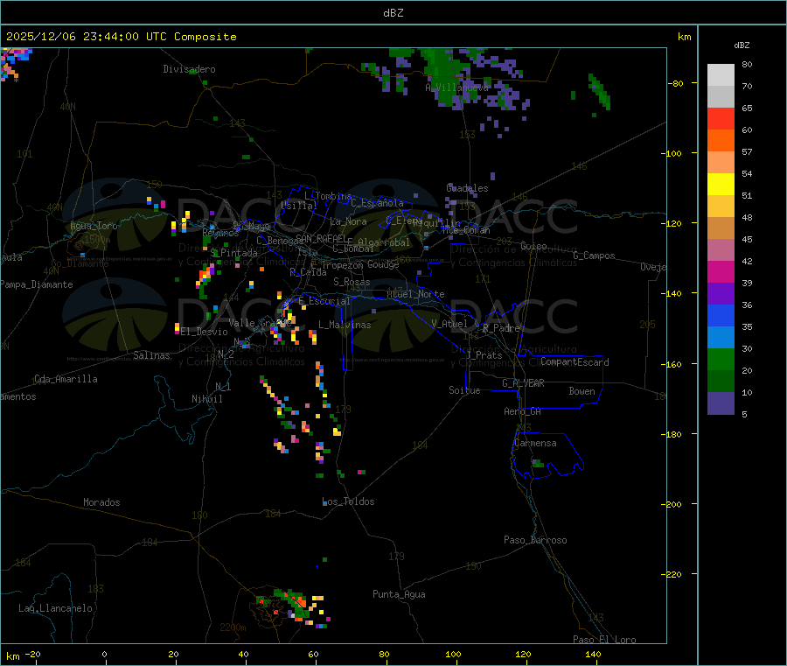This screenshot has width=787, height=666.
Task: Select the slate-purple 10 dBZ legend swatch
Action: coord(721,403)
